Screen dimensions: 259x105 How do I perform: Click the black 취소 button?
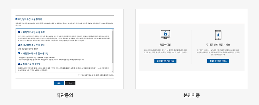pyautogui.click(x=70, y=83)
